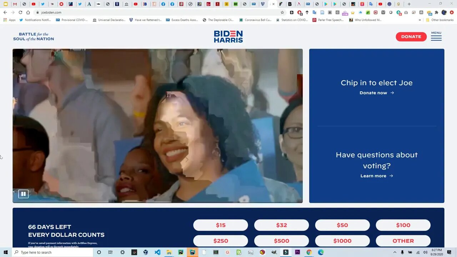The image size is (457, 257).
Task: Open the Windows Start menu
Action: [6, 252]
